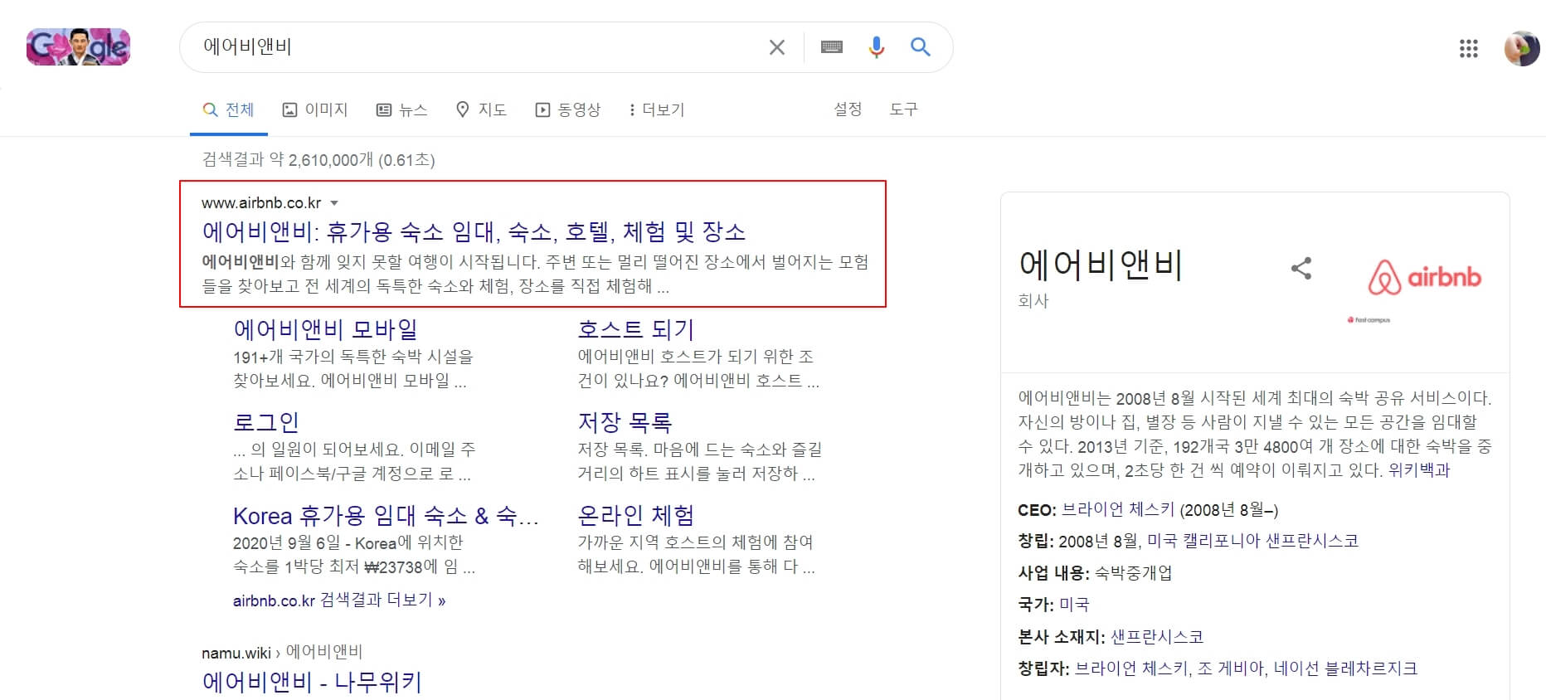Open the 로그인 sitelink
The width and height of the screenshot is (1546, 700).
(265, 422)
